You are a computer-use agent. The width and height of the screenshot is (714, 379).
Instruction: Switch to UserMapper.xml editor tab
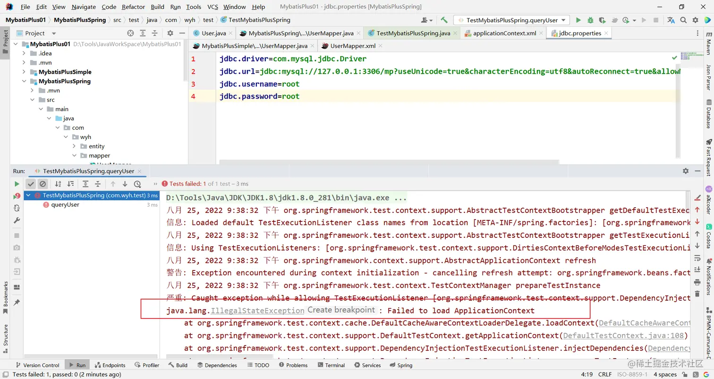click(x=353, y=46)
